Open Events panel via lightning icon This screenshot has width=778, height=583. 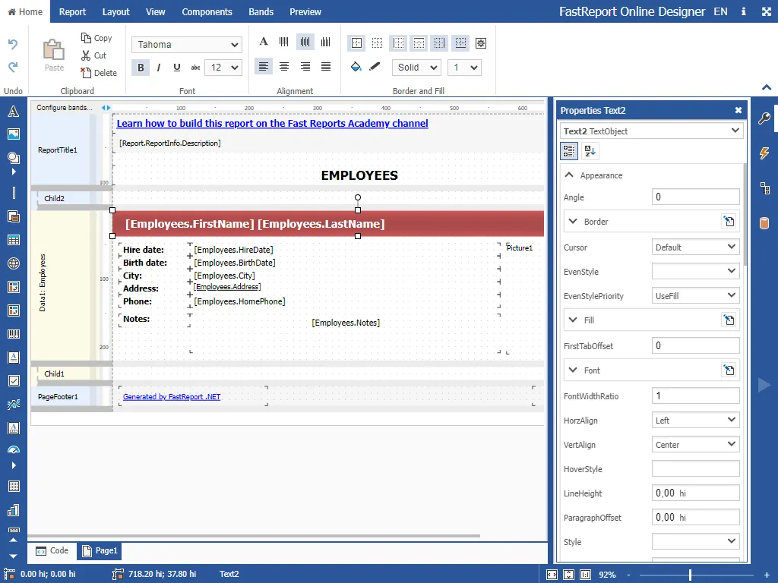[x=764, y=153]
